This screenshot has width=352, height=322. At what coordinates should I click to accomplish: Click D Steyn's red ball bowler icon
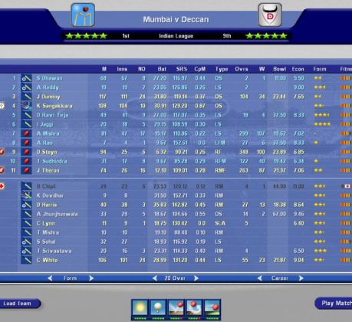[x=27, y=152]
